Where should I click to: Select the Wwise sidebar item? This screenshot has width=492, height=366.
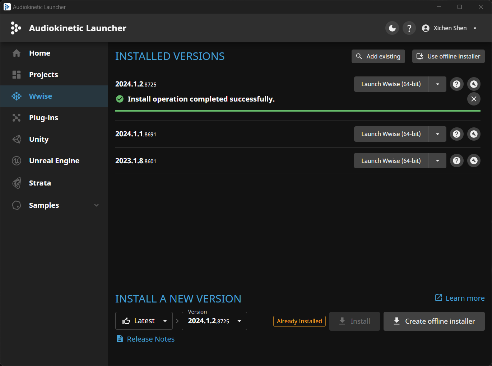coord(54,96)
